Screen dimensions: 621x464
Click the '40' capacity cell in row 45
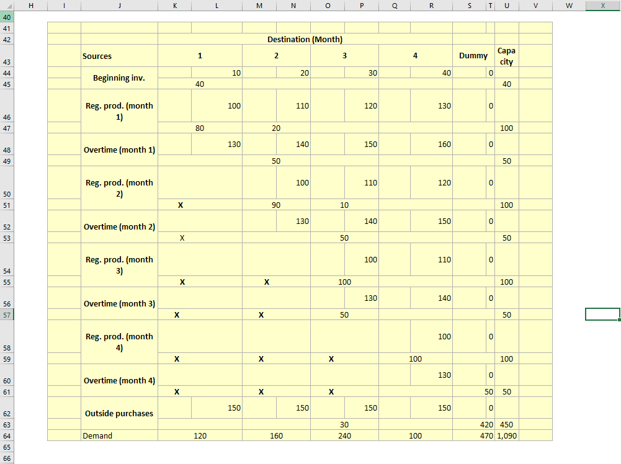coord(507,84)
